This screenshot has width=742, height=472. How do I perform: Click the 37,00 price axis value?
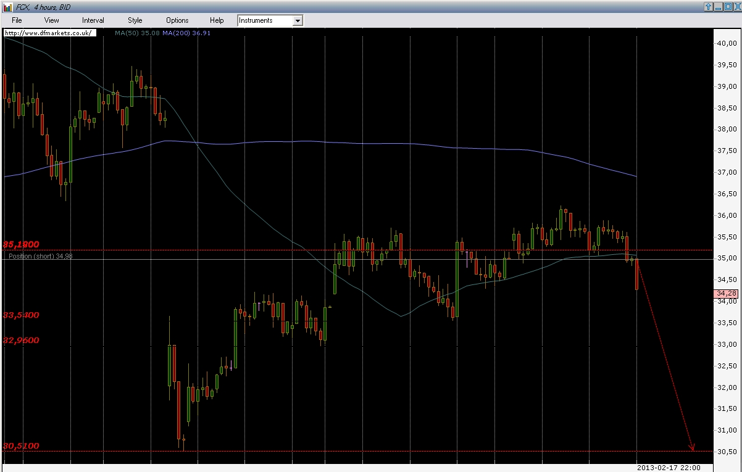click(x=726, y=172)
